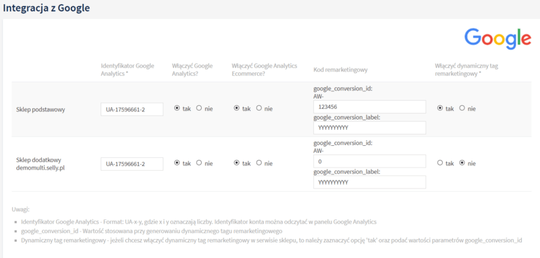Select 'nie' for Google Analytics in Sklep podstawowy
Image resolution: width=540 pixels, height=258 pixels.
[198, 108]
